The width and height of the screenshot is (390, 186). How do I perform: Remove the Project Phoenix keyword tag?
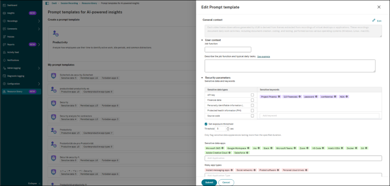coord(279,97)
